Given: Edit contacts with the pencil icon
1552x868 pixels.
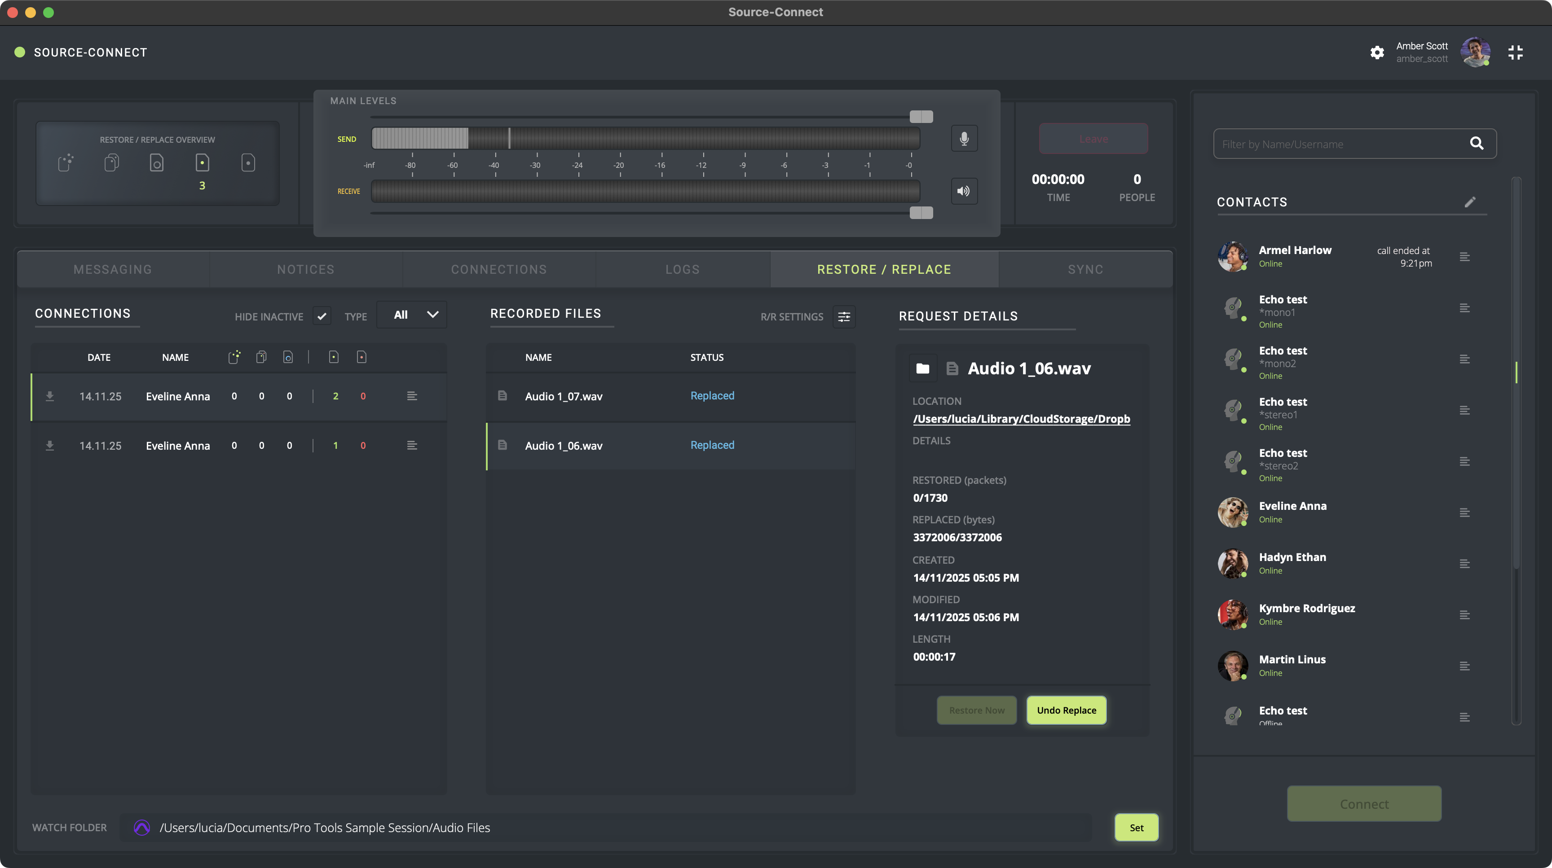Looking at the screenshot, I should (x=1470, y=202).
